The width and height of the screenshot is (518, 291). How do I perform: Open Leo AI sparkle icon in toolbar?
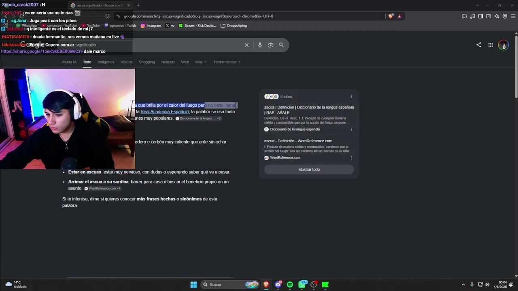tap(497, 16)
